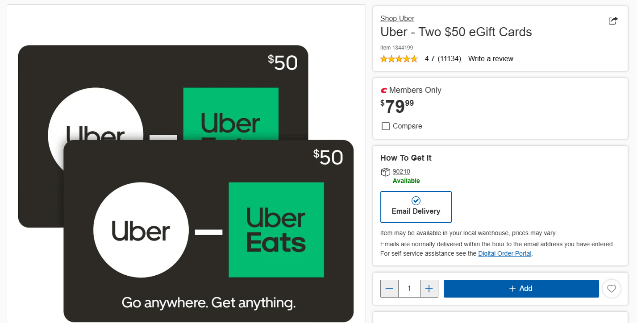637x323 pixels.
Task: Check the Compare checkbox
Action: [x=386, y=126]
